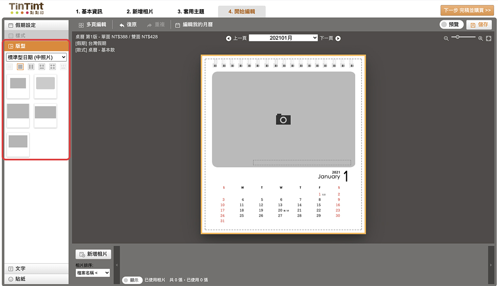Click the 共 0 張 photo count text
Image resolution: width=498 pixels, height=286 pixels.
pos(176,280)
